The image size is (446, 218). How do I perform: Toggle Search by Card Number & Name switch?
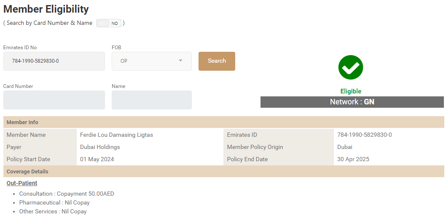coord(109,23)
